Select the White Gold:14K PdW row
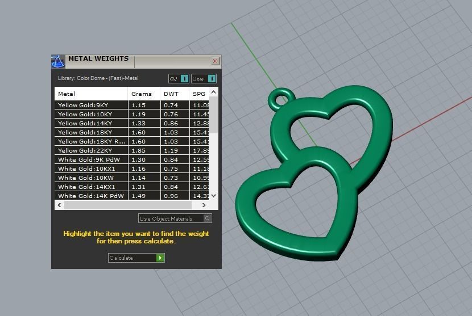This screenshot has width=472, height=316. (x=132, y=196)
